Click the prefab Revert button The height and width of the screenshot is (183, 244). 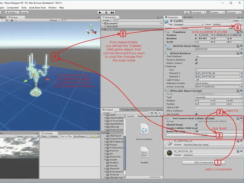click(x=208, y=28)
